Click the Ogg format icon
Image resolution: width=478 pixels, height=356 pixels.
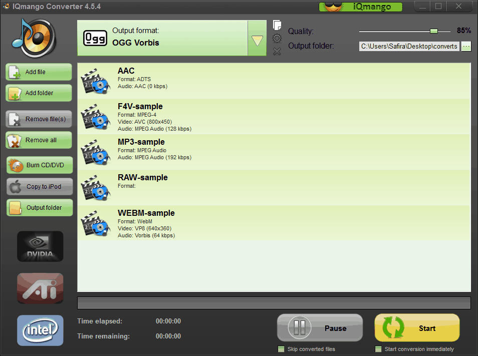coord(95,39)
